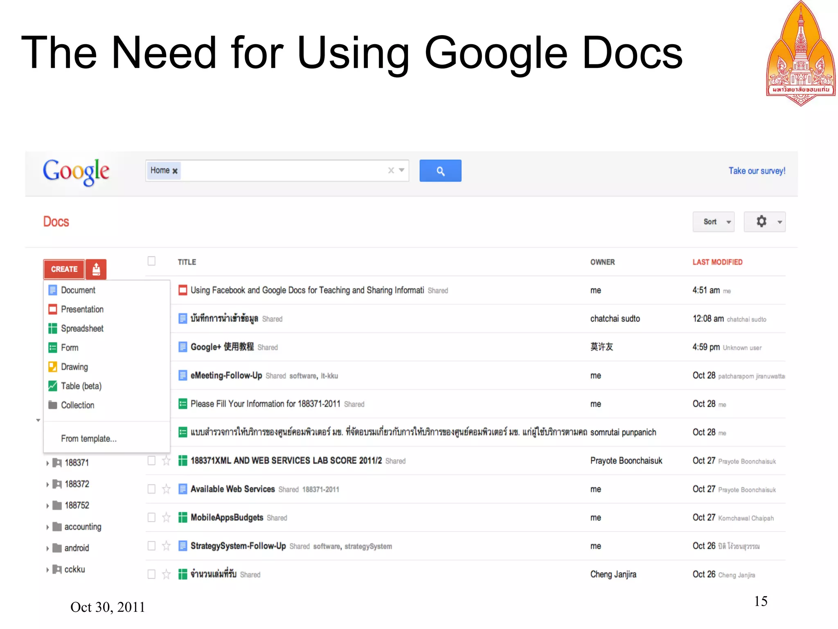Sort by LAST MODIFIED column header
Screen dimensions: 838x629
717,262
